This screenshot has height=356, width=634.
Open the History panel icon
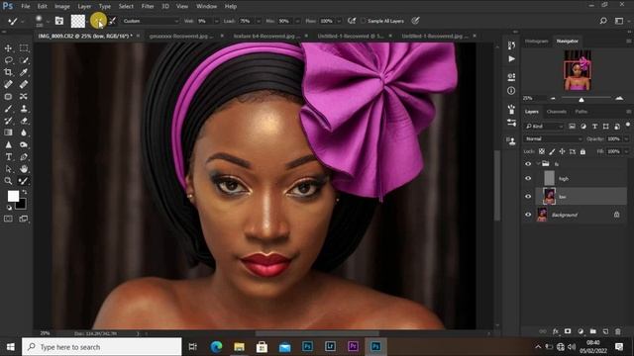tap(511, 45)
